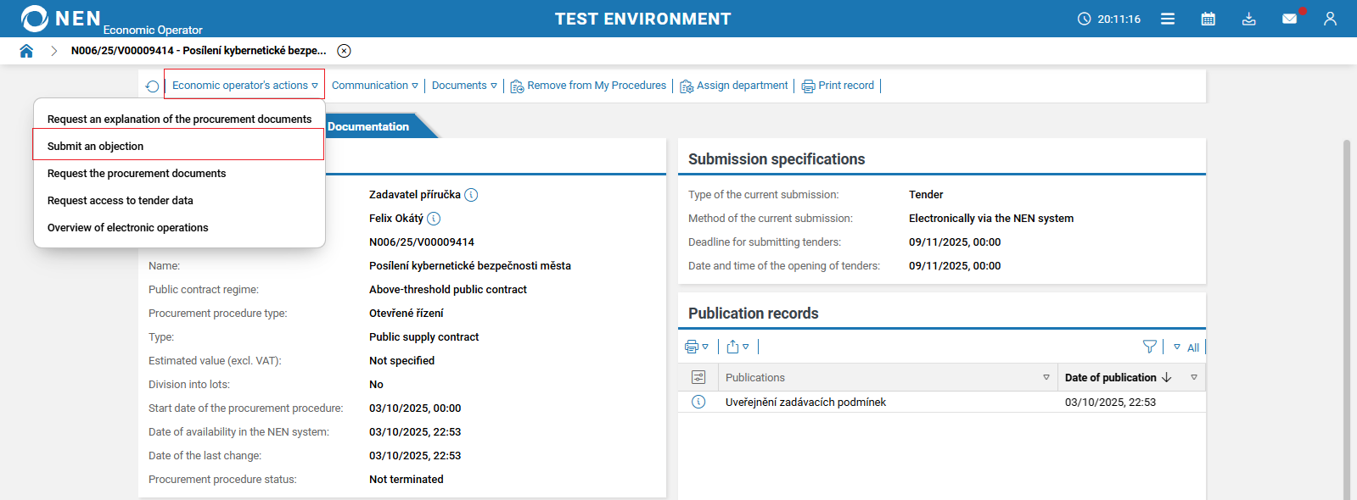
Task: Click the Print record button
Action: click(x=838, y=86)
